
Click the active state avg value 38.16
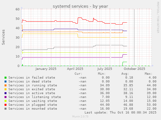pos(128,93)
